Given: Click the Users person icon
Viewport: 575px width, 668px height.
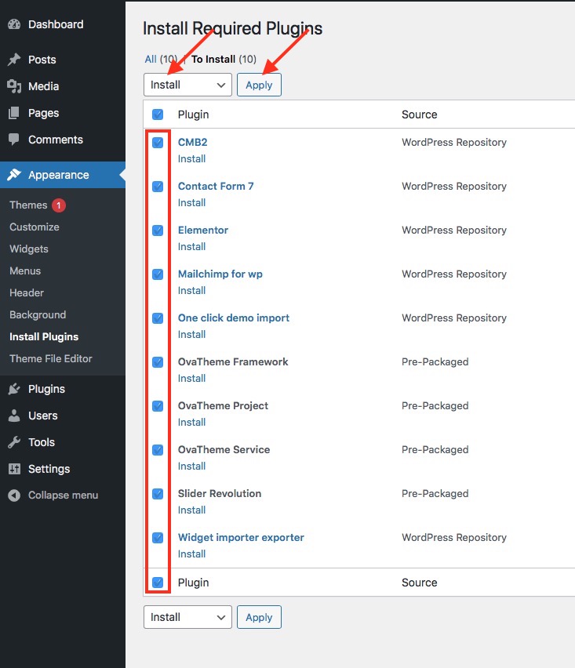Looking at the screenshot, I should click(x=14, y=416).
